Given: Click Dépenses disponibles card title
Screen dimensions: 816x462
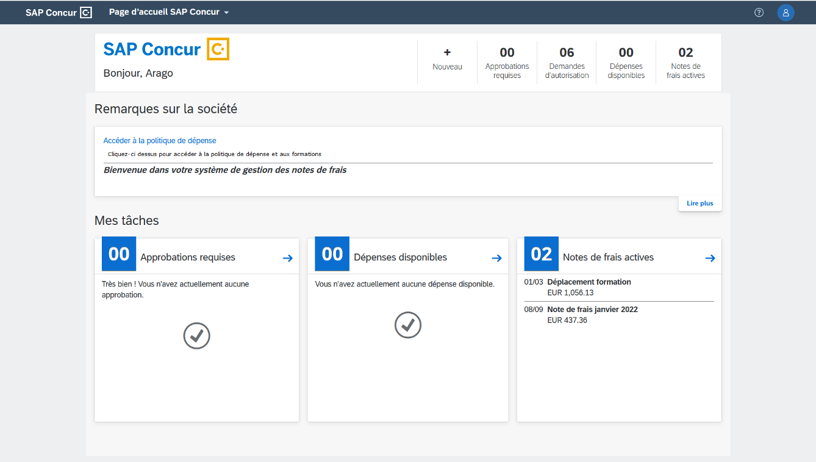Looking at the screenshot, I should (x=400, y=257).
